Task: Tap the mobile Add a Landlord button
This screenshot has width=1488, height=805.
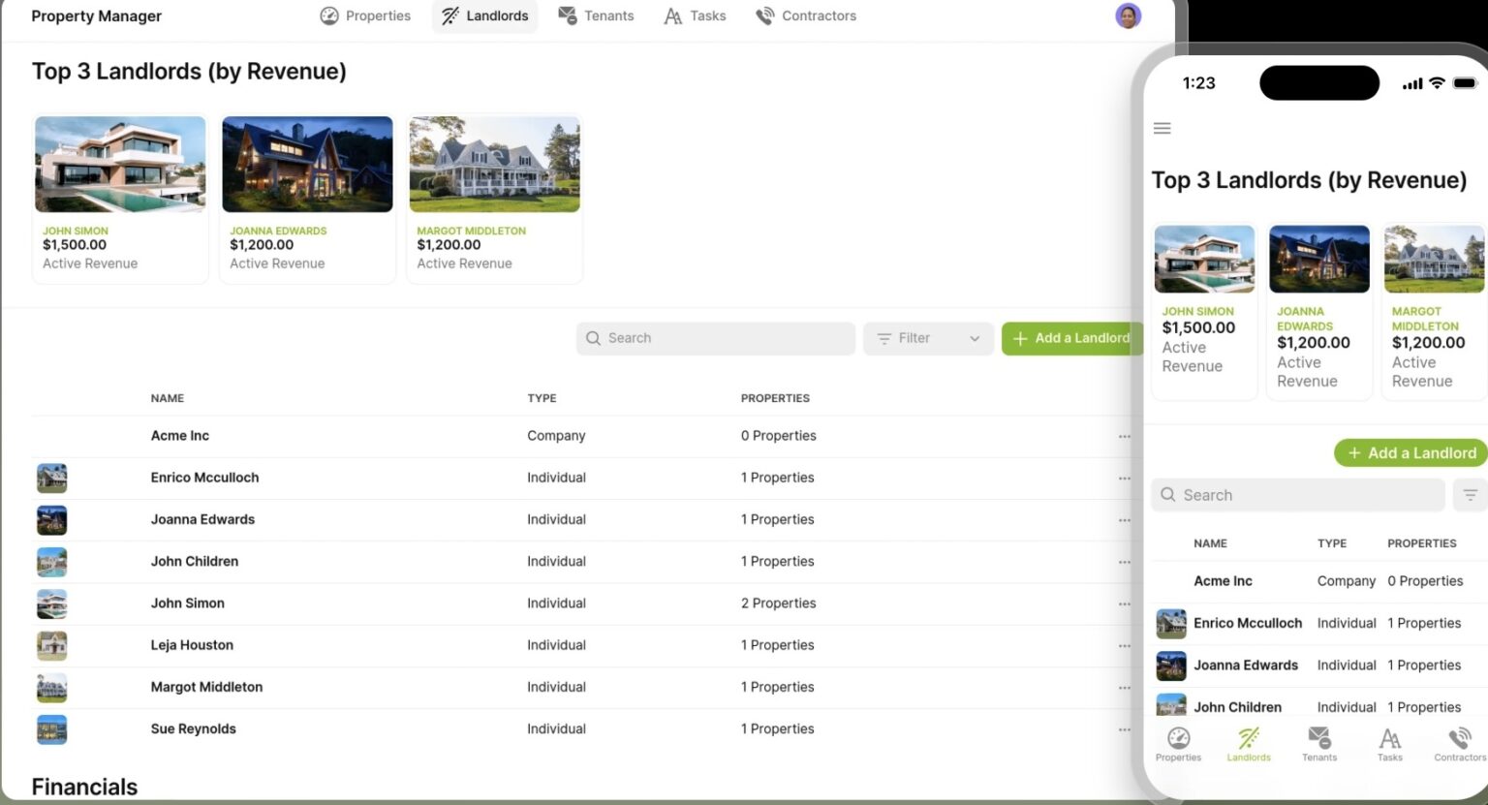Action: [1411, 452]
